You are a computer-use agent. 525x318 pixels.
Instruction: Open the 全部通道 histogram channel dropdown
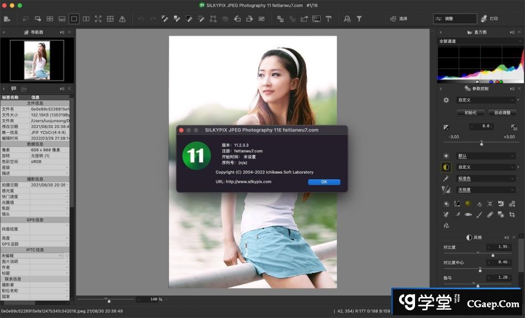pos(479,41)
